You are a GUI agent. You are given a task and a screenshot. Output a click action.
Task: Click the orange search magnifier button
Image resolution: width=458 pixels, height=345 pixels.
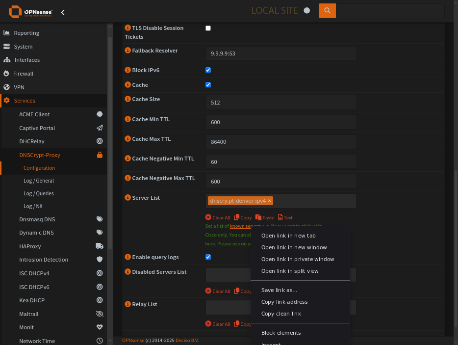tap(327, 11)
